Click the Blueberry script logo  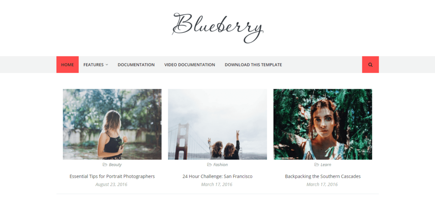tap(217, 28)
